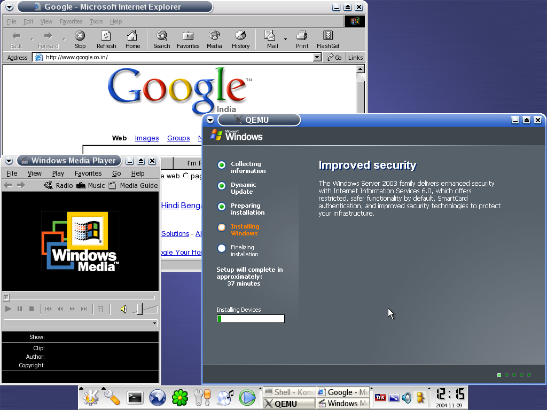Open Media Guide in Media Player
This screenshot has height=410, width=547.
click(x=133, y=185)
